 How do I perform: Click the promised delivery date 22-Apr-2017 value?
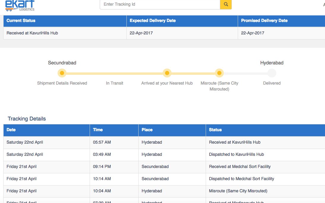pyautogui.click(x=253, y=33)
